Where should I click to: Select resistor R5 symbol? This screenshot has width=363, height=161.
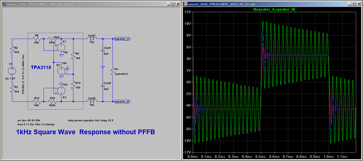[73, 56]
